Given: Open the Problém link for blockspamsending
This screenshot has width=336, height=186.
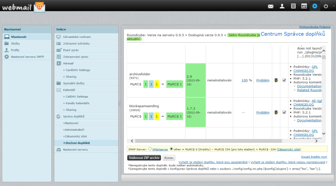Looking at the screenshot, I should 263,112.
